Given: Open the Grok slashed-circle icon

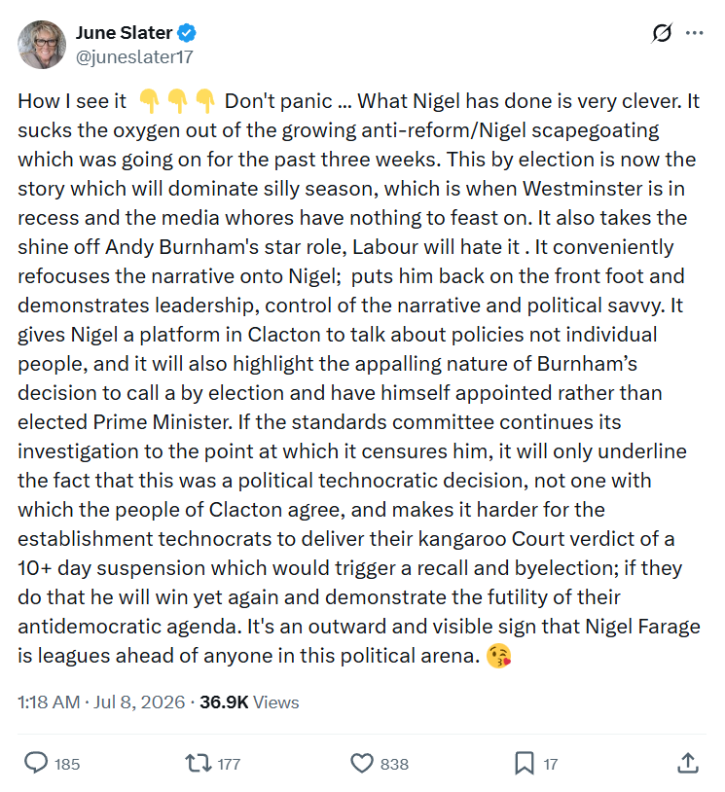Looking at the screenshot, I should click(x=662, y=33).
